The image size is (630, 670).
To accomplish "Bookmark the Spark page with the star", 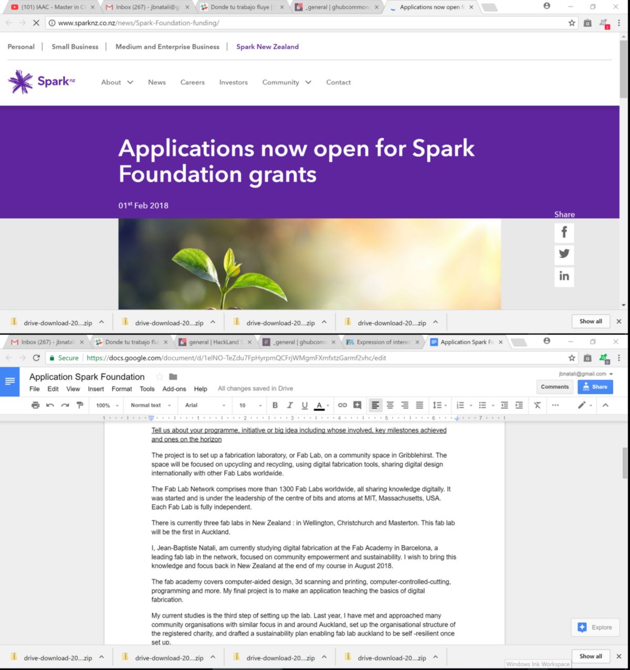I will click(x=572, y=23).
